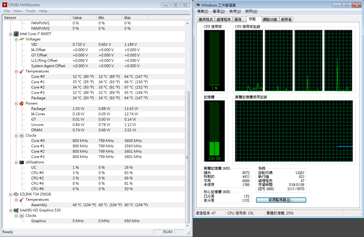The height and width of the screenshot is (237, 364).
Task: Collapse the Intel Core i7 6600T node
Action: [11, 34]
